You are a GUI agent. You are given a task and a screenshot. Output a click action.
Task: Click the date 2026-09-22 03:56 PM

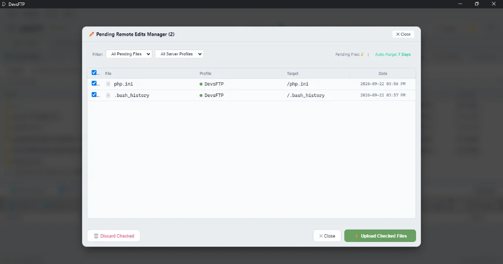[x=383, y=84]
